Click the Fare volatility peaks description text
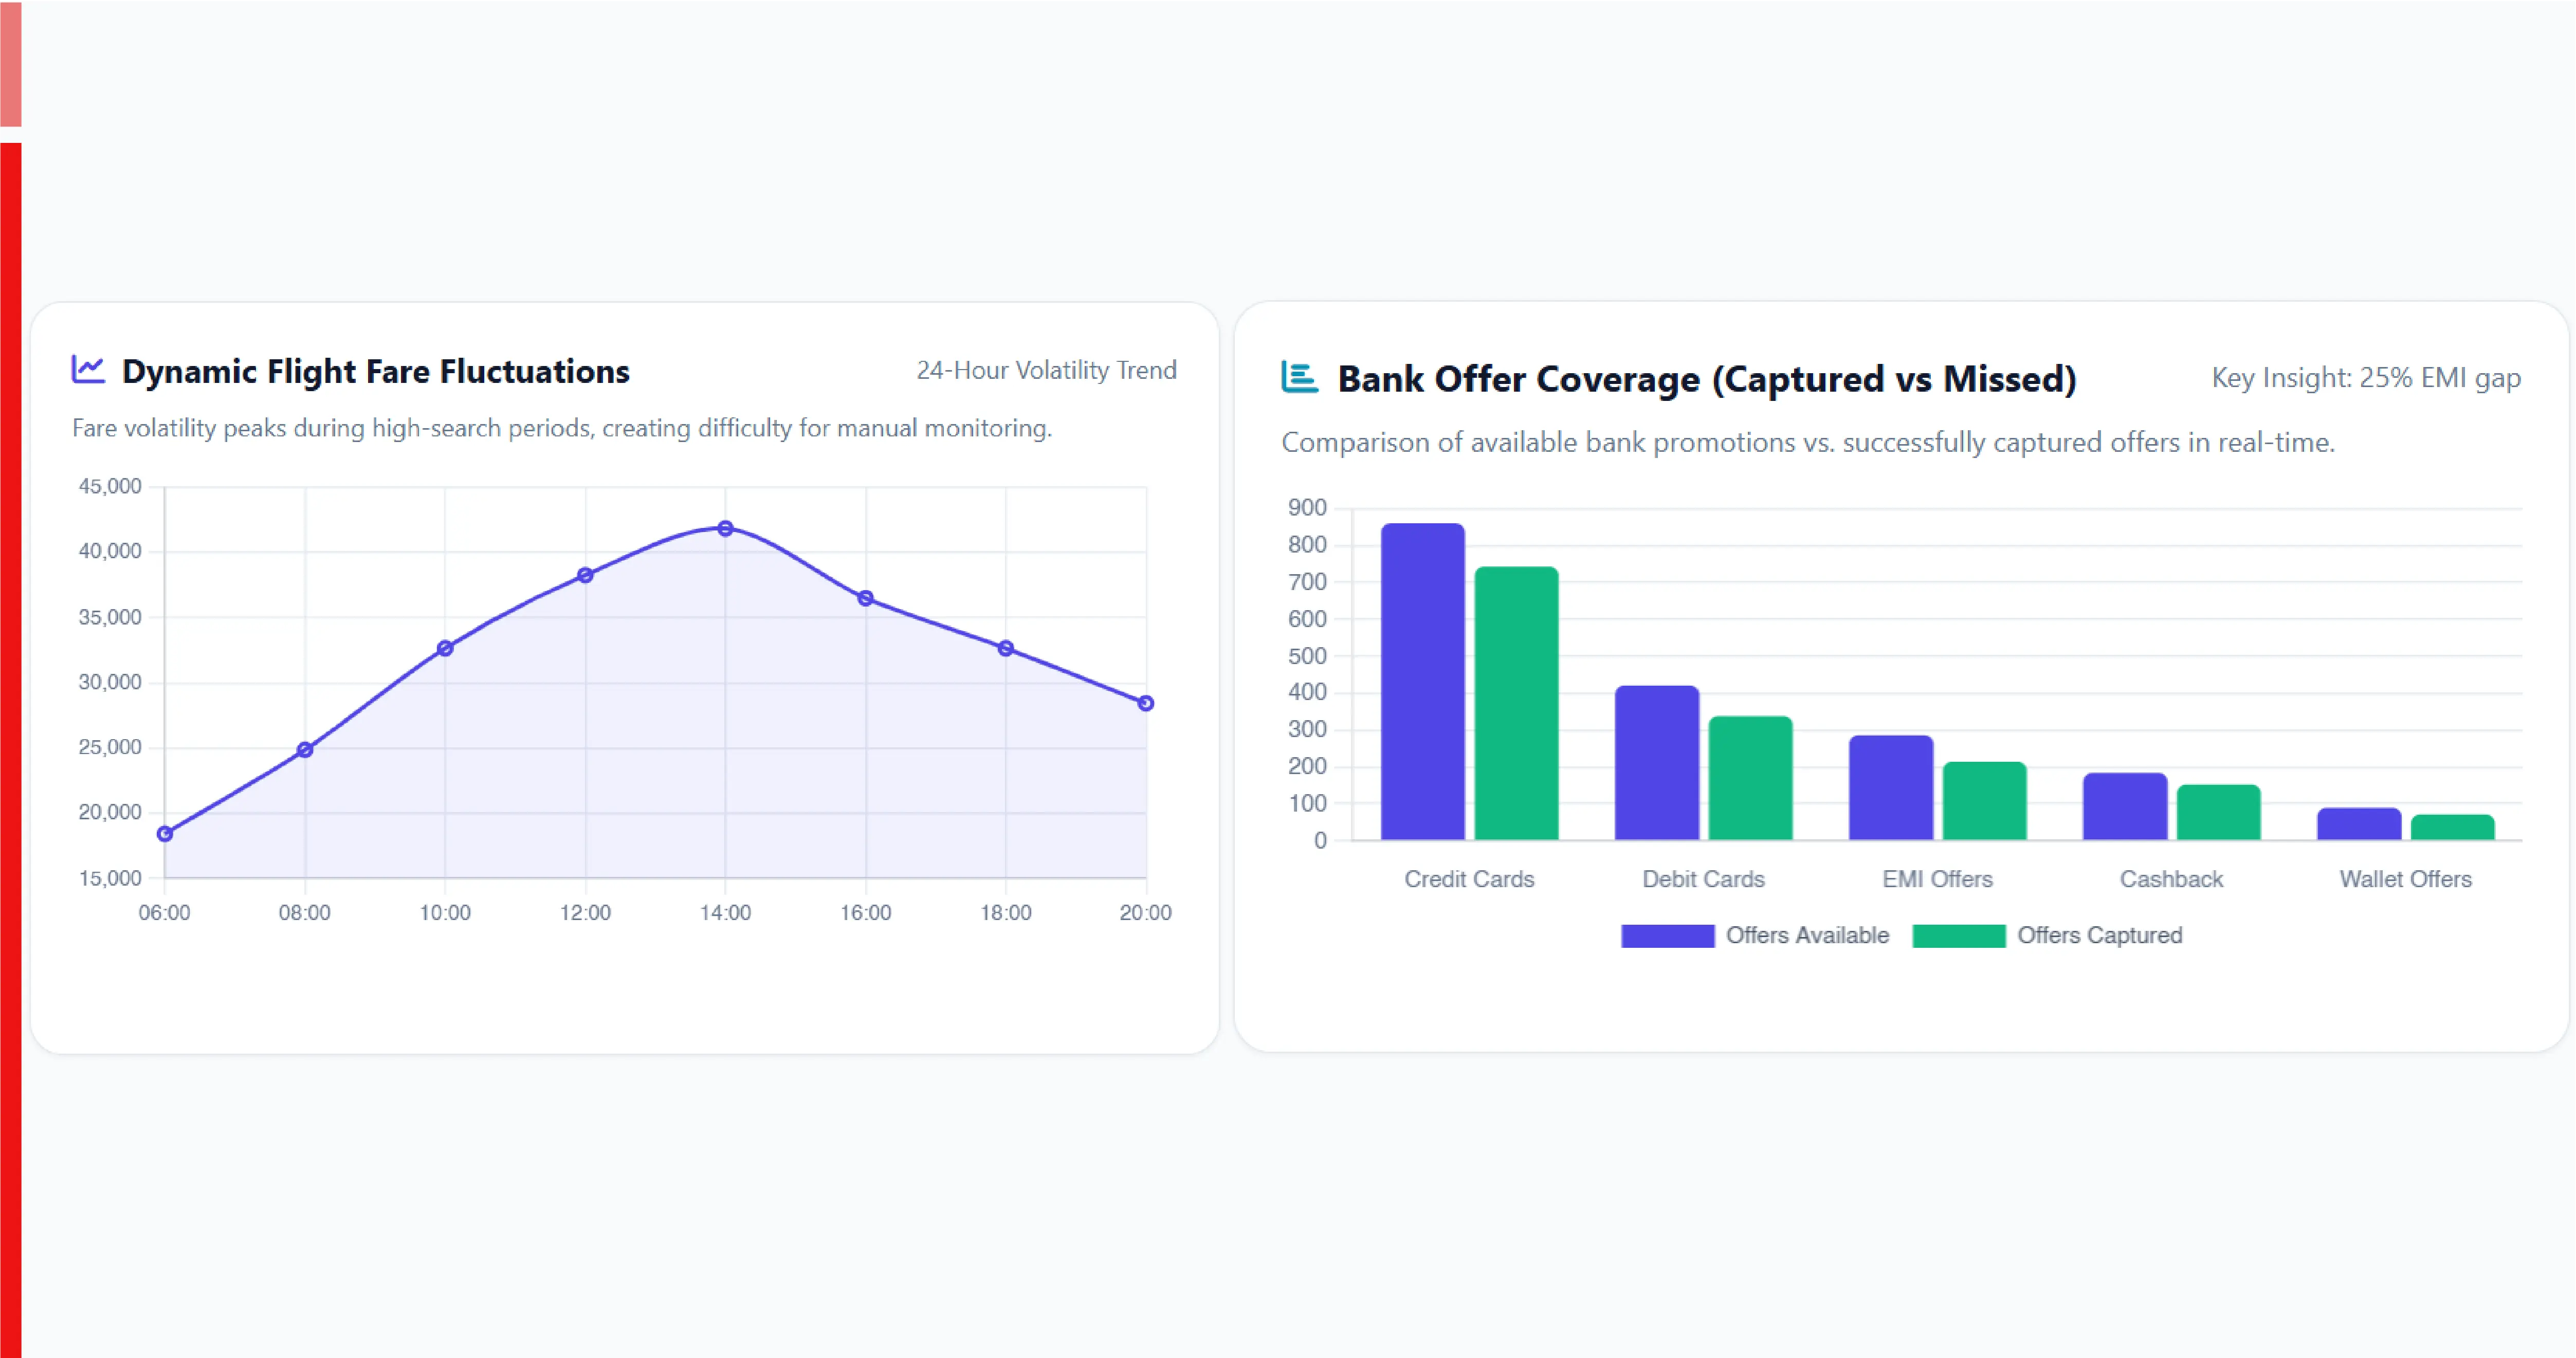2576x1358 pixels. (561, 428)
